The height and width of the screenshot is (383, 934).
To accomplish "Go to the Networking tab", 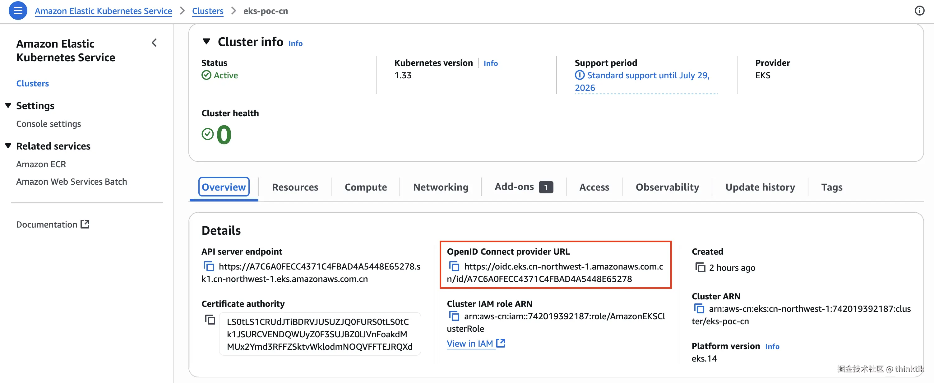I will click(441, 187).
